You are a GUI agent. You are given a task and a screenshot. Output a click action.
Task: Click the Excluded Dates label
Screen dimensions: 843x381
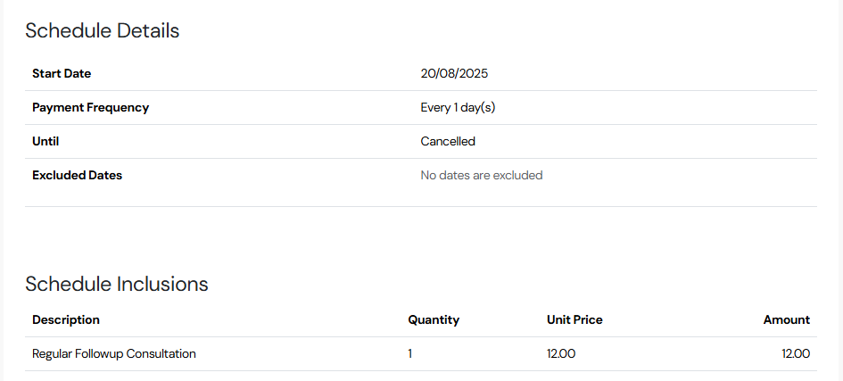[77, 175]
